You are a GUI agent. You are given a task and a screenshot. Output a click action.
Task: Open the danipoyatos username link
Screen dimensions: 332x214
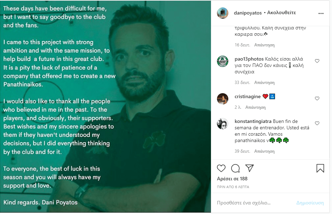click(248, 13)
